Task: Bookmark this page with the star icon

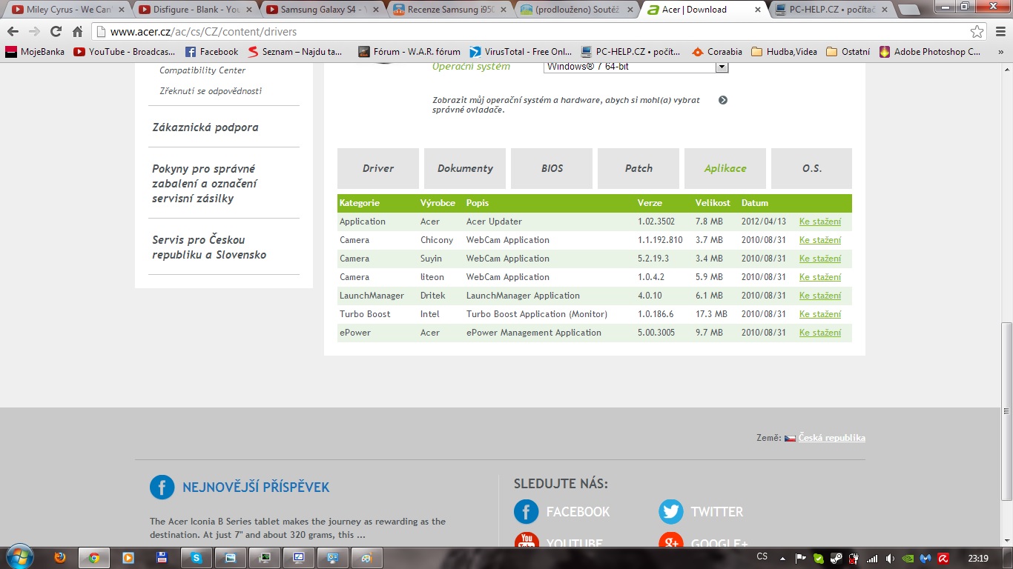Action: click(x=977, y=32)
